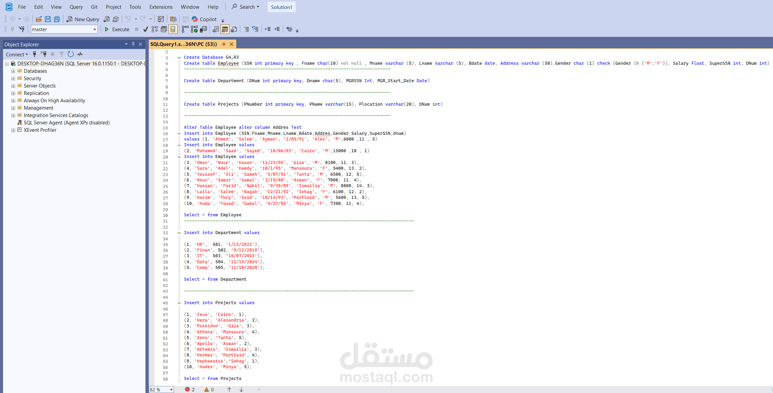Click the Parse checkmark icon
773x393 pixels.
(145, 29)
